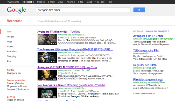Image resolution: width=175 pixels, height=101 pixels.
Task: Open The Avengers télécharger ZIPPYSHARE result
Action: coord(75,49)
